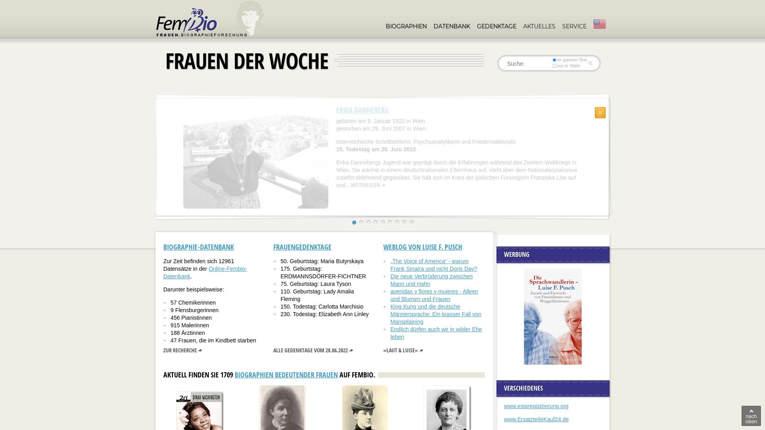Go to the fifth slide dot
Viewport: 765px width, 430px height.
(383, 222)
